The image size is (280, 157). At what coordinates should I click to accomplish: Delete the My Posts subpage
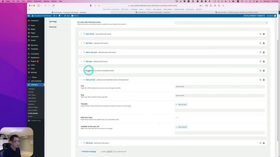pos(264,43)
